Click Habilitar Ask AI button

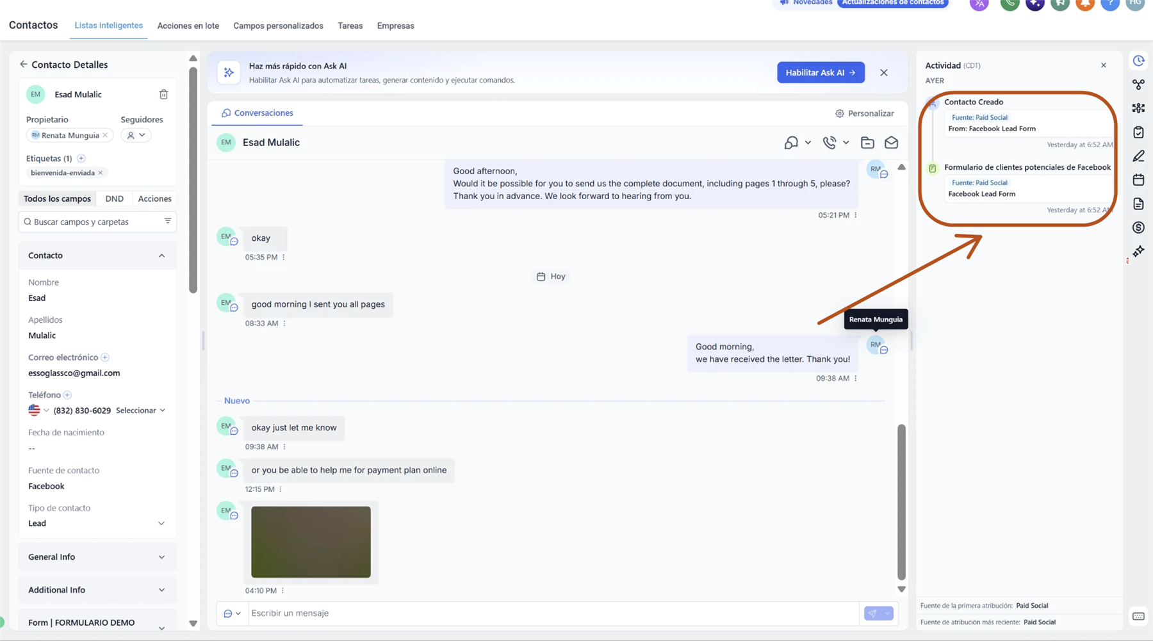(x=821, y=72)
